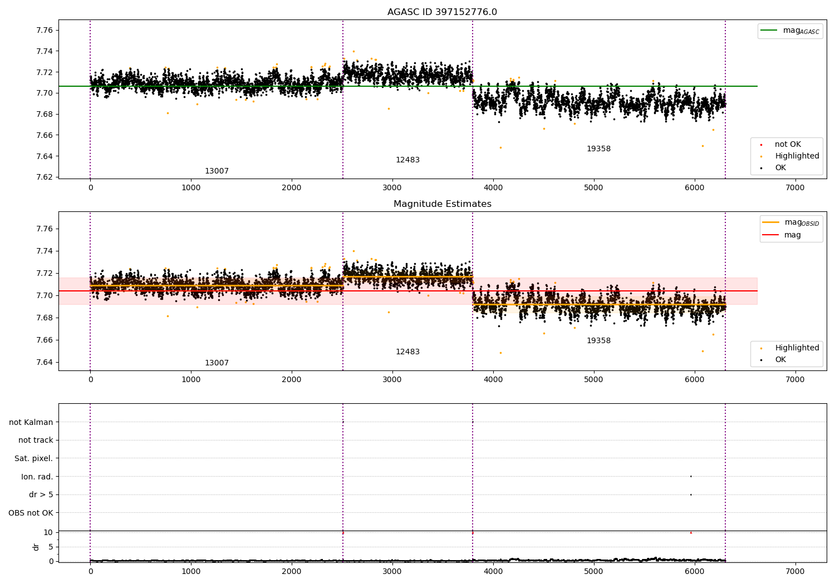Click middle plot y-axis tick '7.64'
The height and width of the screenshot is (584, 835).
point(45,362)
